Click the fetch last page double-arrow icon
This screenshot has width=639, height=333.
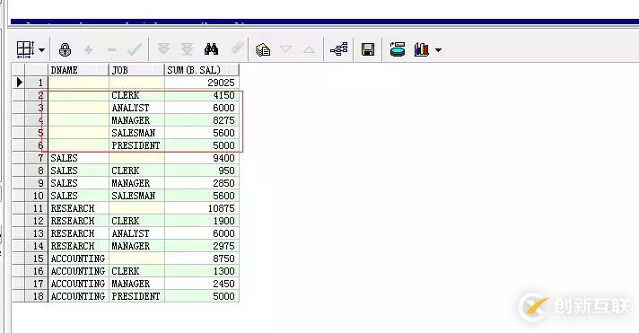pyautogui.click(x=187, y=49)
